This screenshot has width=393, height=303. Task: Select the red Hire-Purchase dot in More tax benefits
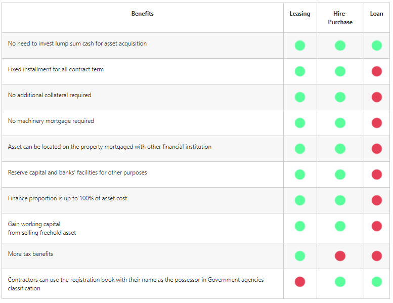click(x=340, y=256)
